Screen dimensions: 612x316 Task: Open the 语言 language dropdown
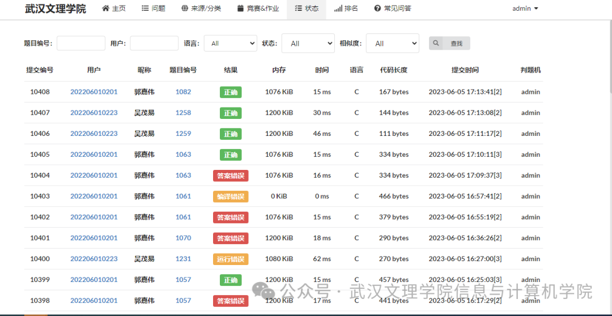click(x=230, y=44)
